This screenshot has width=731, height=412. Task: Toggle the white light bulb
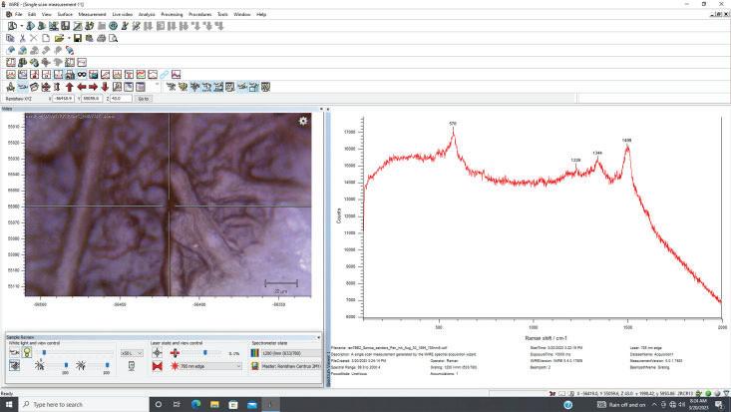coord(28,353)
